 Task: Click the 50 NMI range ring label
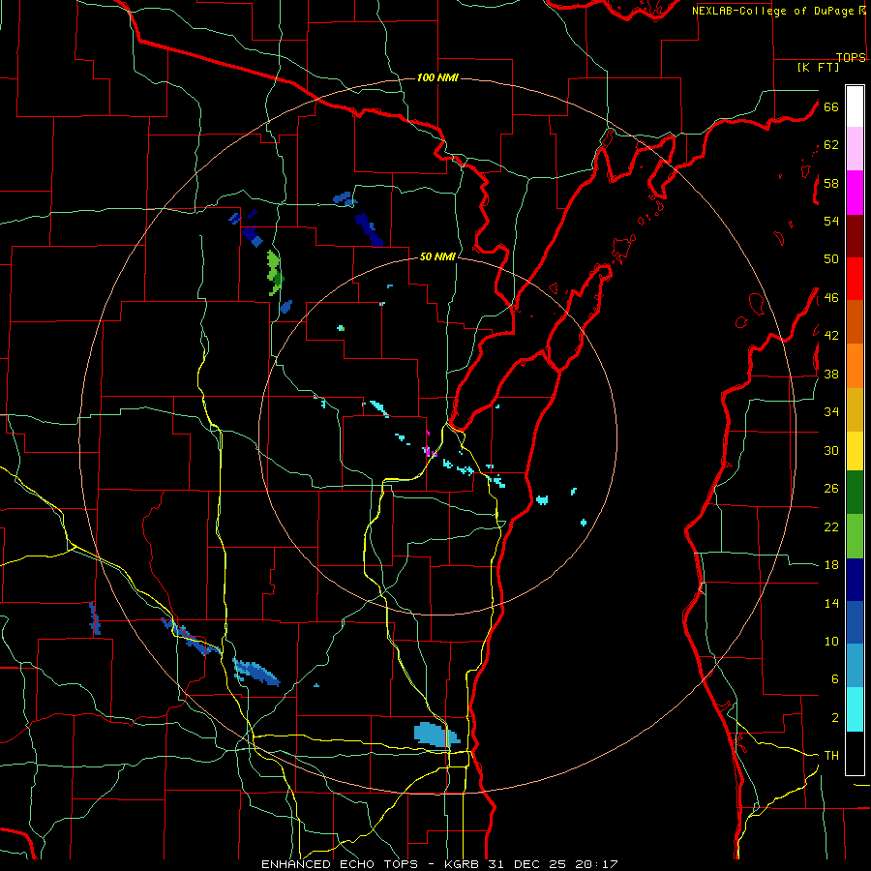(437, 256)
